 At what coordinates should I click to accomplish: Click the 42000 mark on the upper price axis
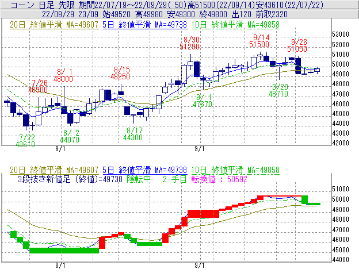(x=341, y=143)
